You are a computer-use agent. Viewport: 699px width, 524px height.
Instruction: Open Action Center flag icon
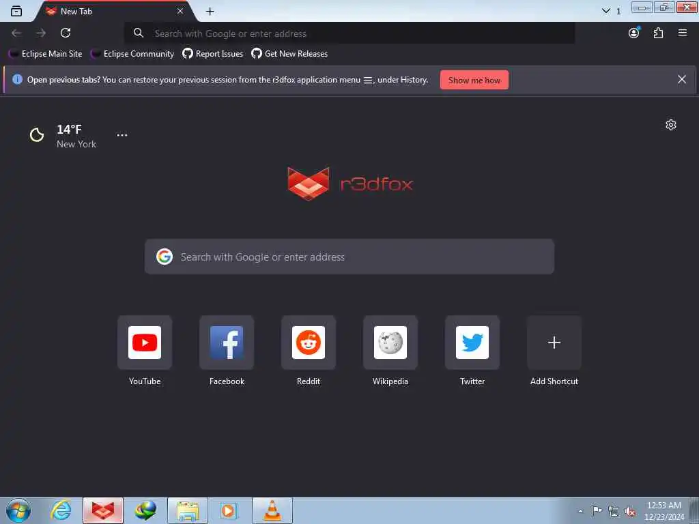pyautogui.click(x=597, y=510)
